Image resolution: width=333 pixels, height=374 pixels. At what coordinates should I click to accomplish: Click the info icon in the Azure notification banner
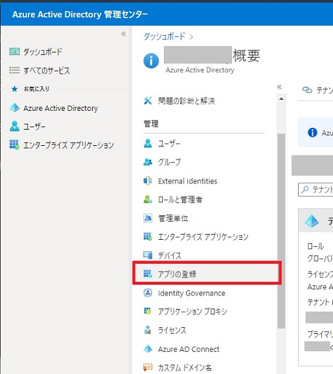312,132
